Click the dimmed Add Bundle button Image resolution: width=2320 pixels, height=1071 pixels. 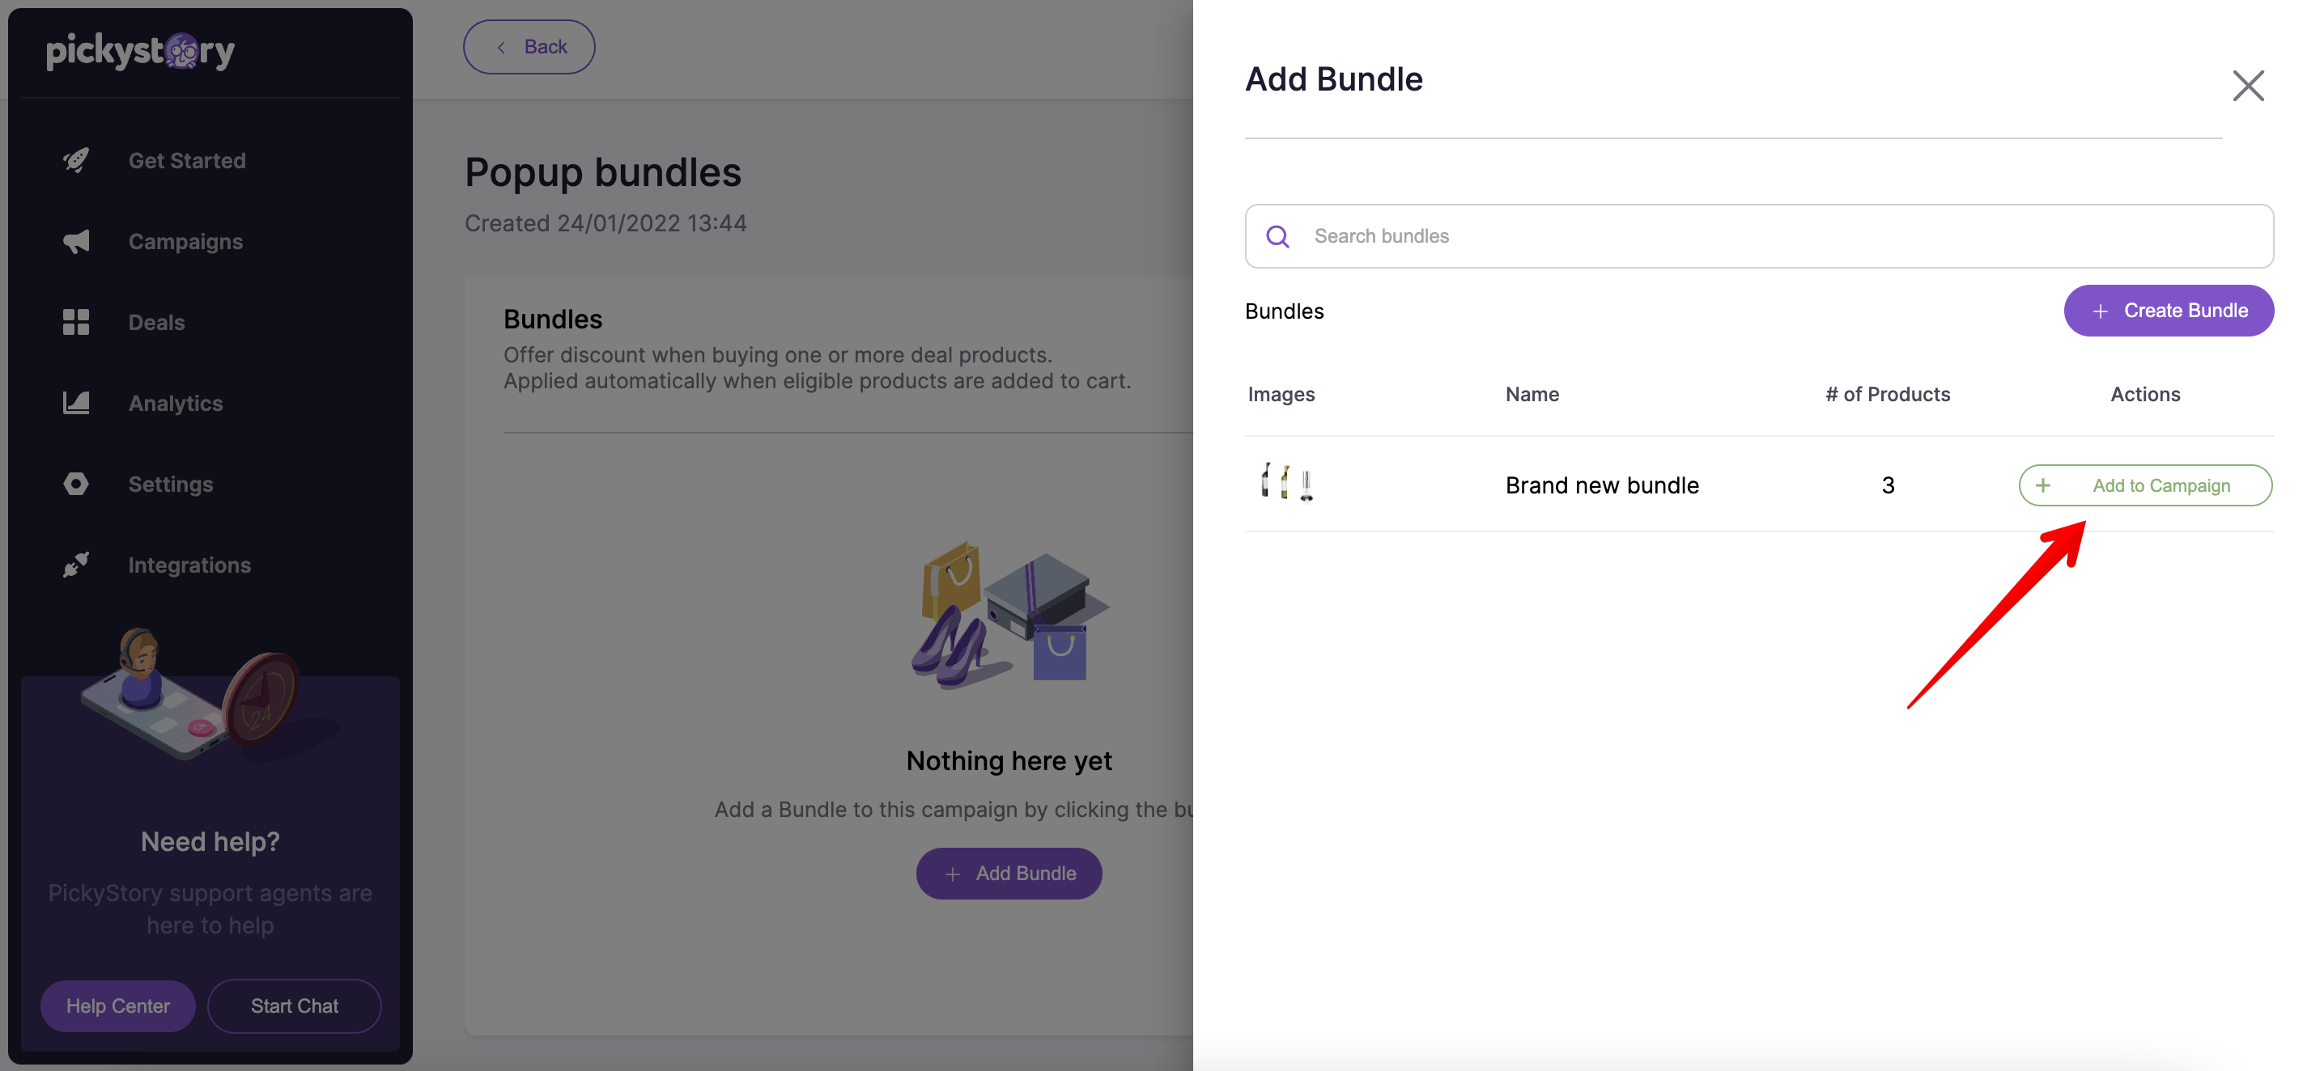click(1009, 873)
